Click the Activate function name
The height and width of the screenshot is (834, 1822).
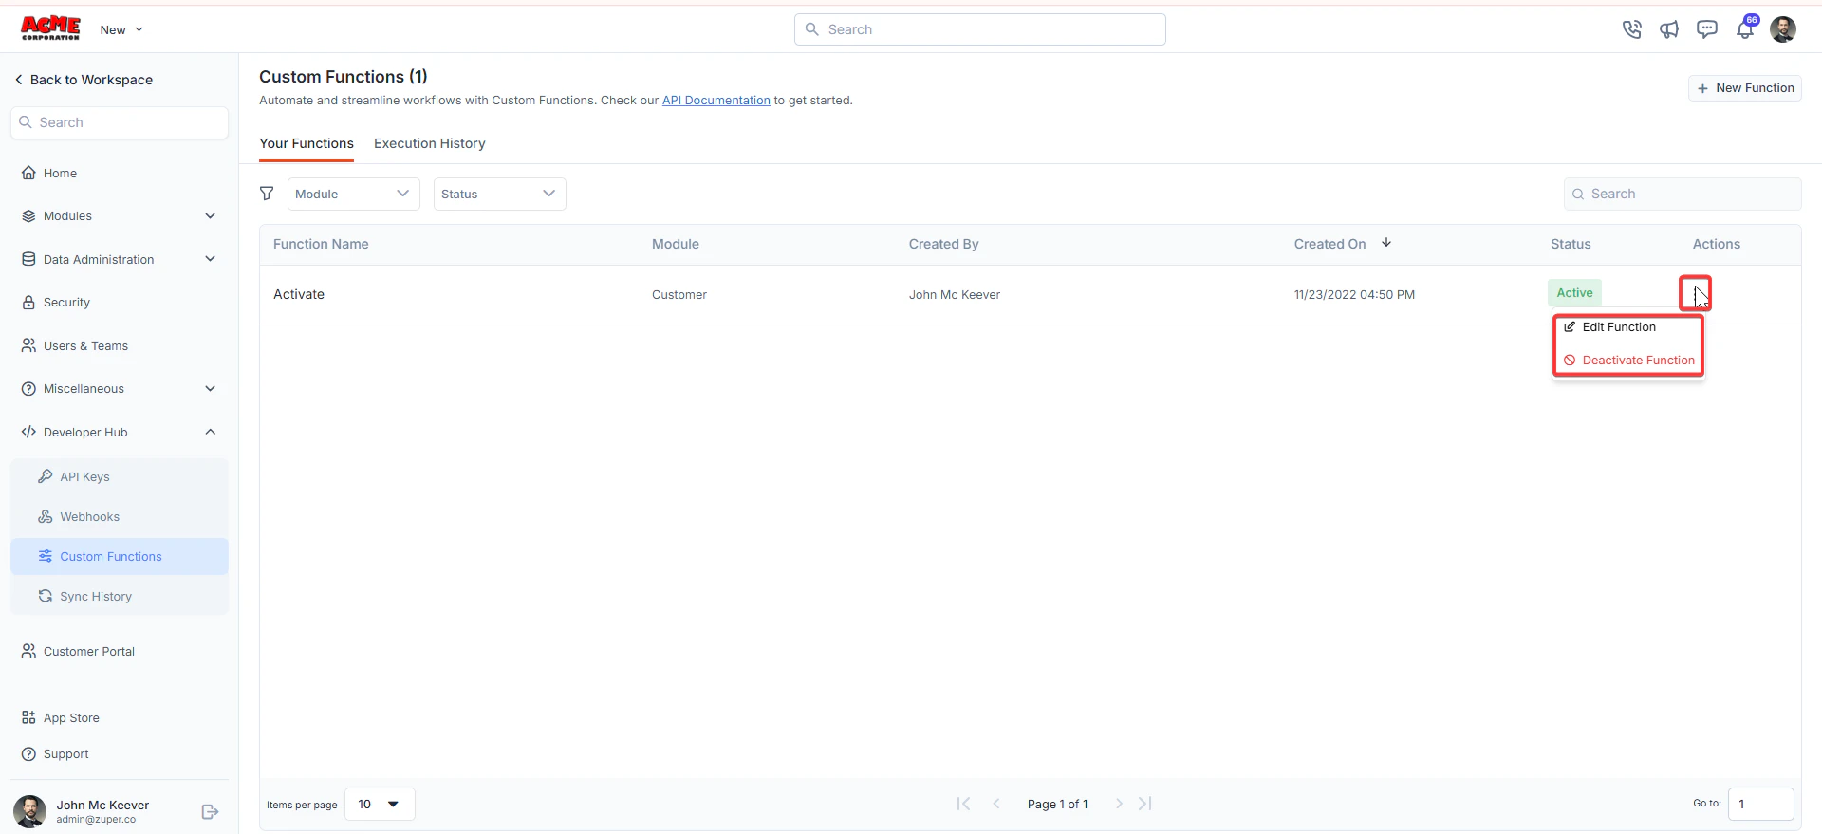pos(299,295)
